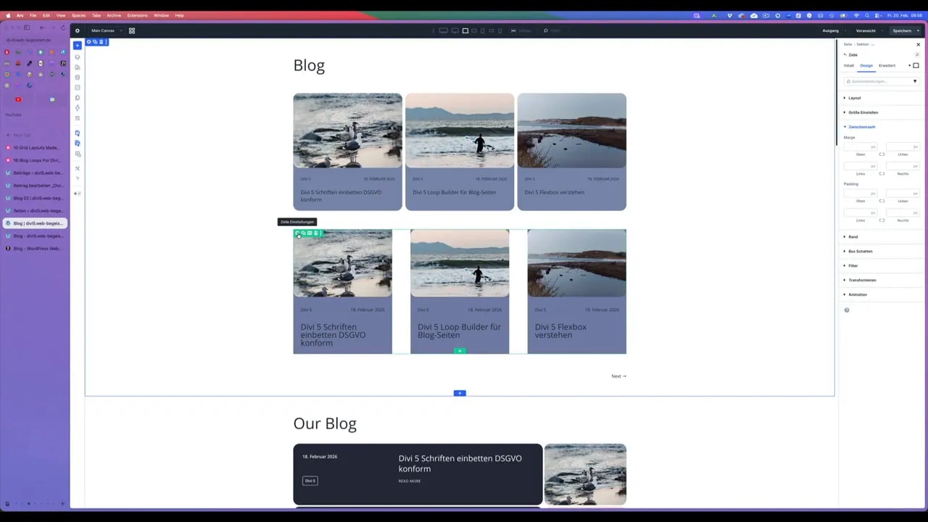The width and height of the screenshot is (928, 522).
Task: Click the Speichern button
Action: click(x=902, y=30)
